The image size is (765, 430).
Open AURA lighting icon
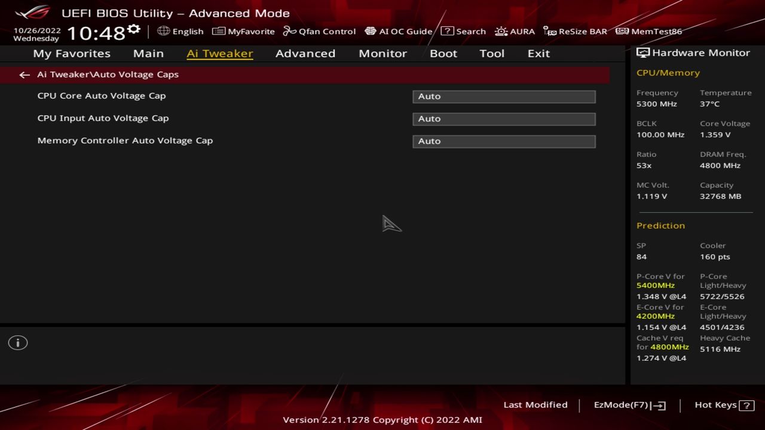(501, 31)
